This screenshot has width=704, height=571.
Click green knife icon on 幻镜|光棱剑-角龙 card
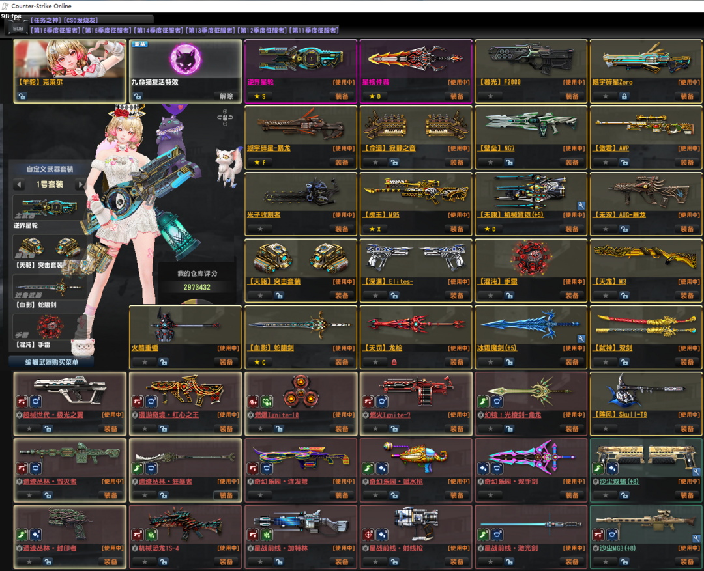click(x=484, y=402)
